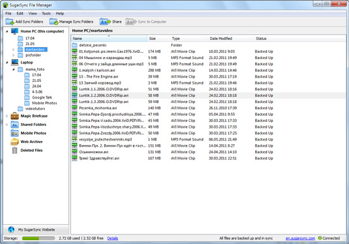Click the 174 MB size cell

[154, 51]
